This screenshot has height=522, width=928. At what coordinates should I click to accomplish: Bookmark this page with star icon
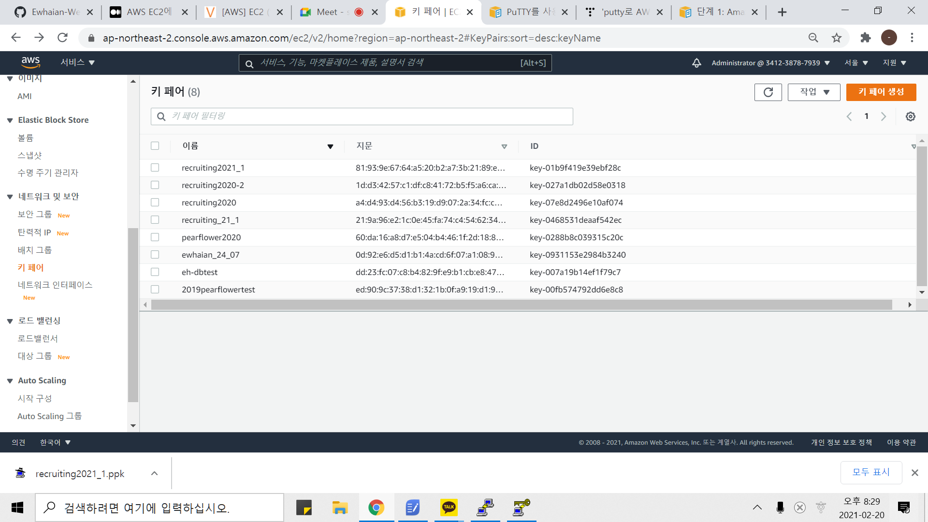[x=837, y=38]
